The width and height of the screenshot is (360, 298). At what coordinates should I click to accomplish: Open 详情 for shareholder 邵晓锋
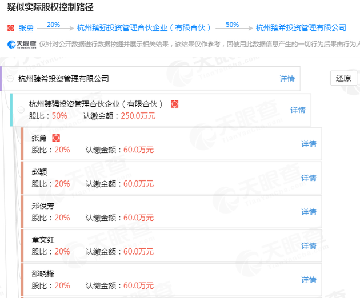309,280
